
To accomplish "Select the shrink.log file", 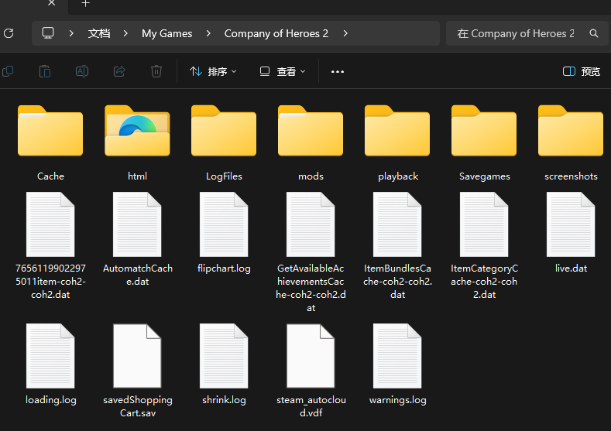I will 224,364.
